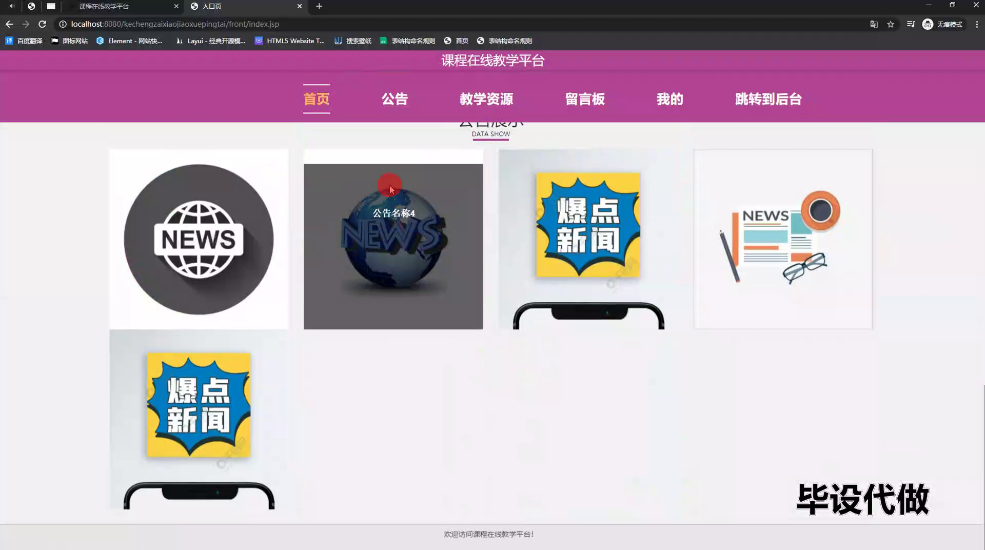Open the gray globe NEWS icon card
The image size is (985, 550).
199,239
